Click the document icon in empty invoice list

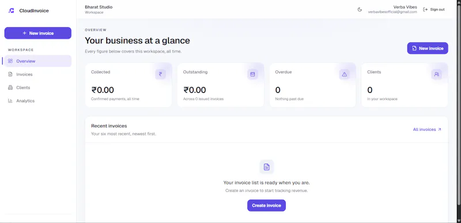[267, 167]
